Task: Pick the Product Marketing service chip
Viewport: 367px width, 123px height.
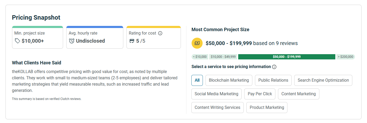Action: (267, 108)
